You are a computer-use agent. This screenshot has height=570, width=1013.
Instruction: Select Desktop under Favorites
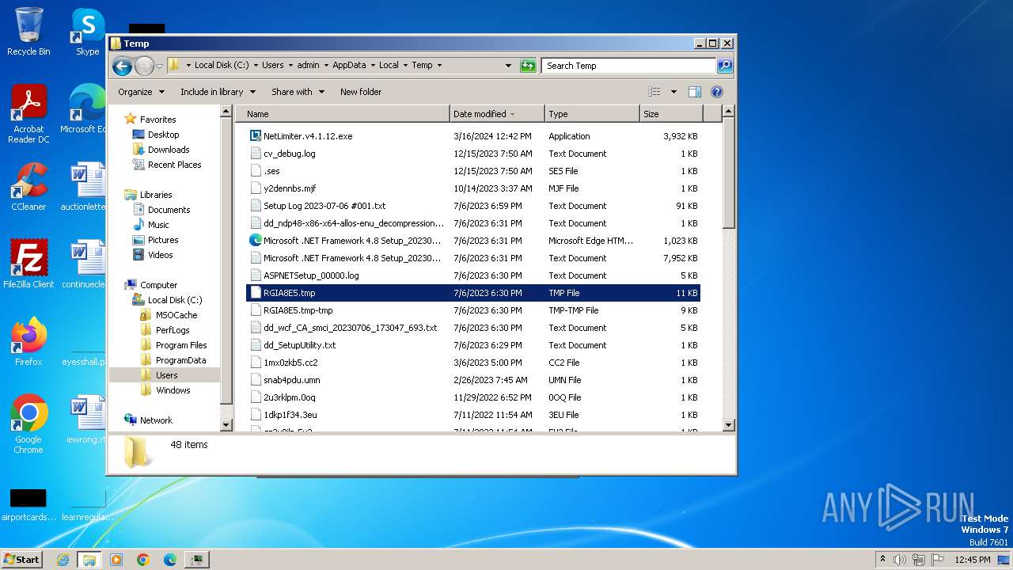coord(163,135)
